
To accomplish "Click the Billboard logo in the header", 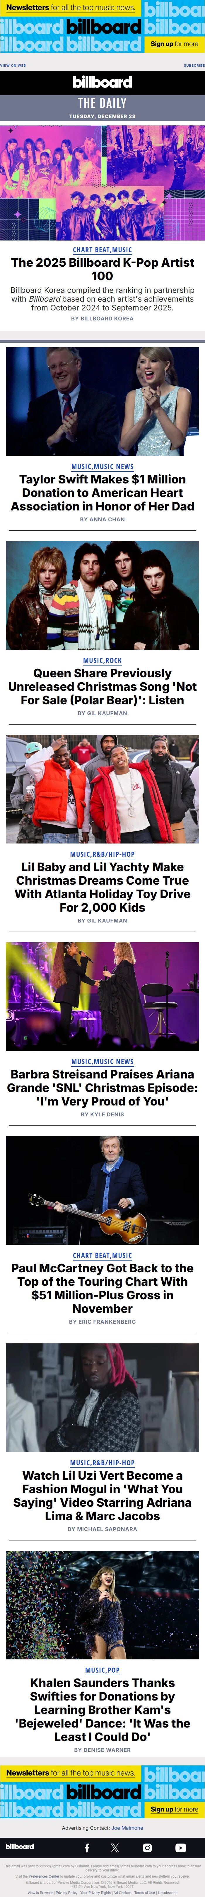I will click(x=102, y=82).
